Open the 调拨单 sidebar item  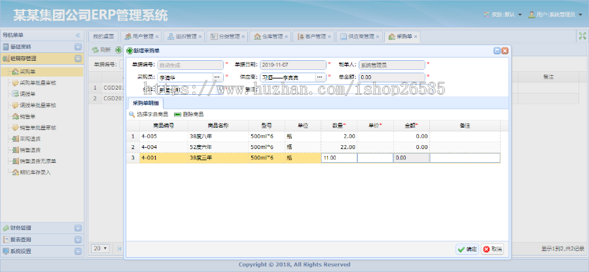click(28, 94)
